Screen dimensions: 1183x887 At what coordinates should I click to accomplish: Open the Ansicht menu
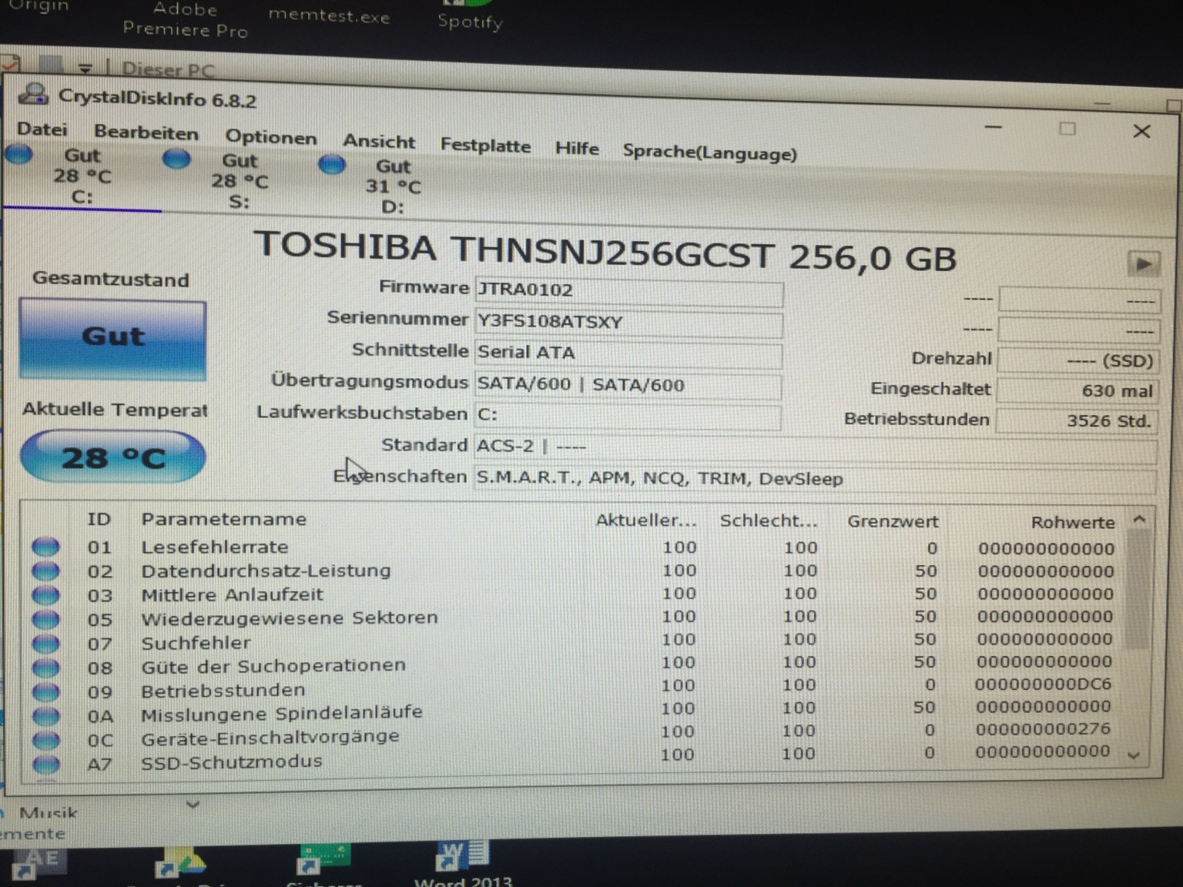379,142
